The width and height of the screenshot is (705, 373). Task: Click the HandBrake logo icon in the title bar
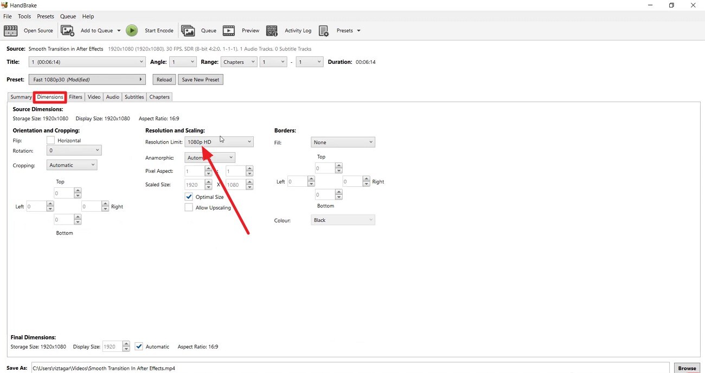click(x=4, y=5)
